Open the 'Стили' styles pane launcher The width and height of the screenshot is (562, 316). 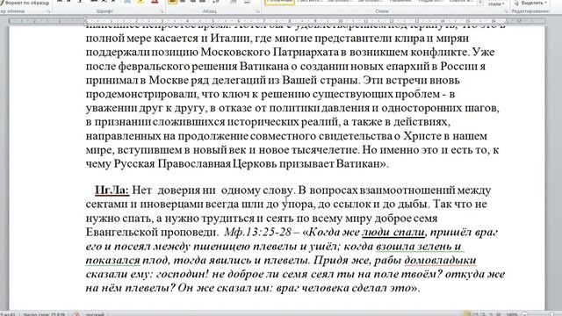506,11
